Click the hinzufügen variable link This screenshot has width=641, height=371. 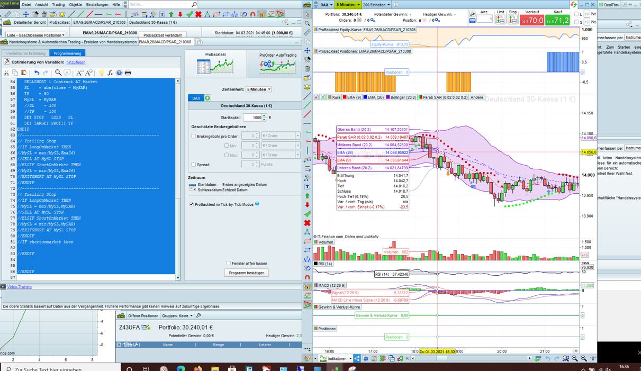coord(76,62)
